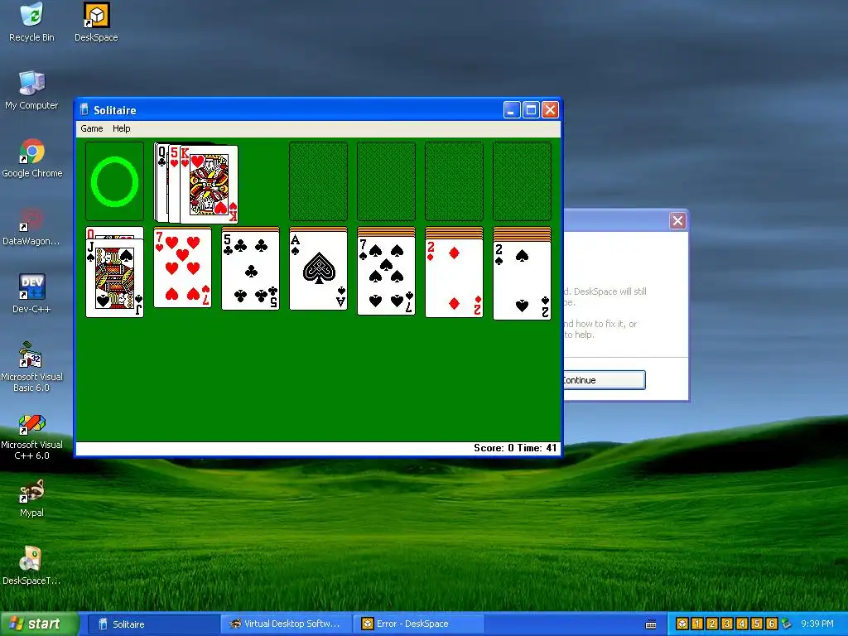
Task: Close the DeskSpace error dialog
Action: 677,220
